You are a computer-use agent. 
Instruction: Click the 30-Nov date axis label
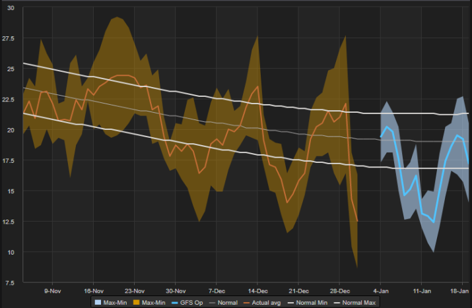176,291
